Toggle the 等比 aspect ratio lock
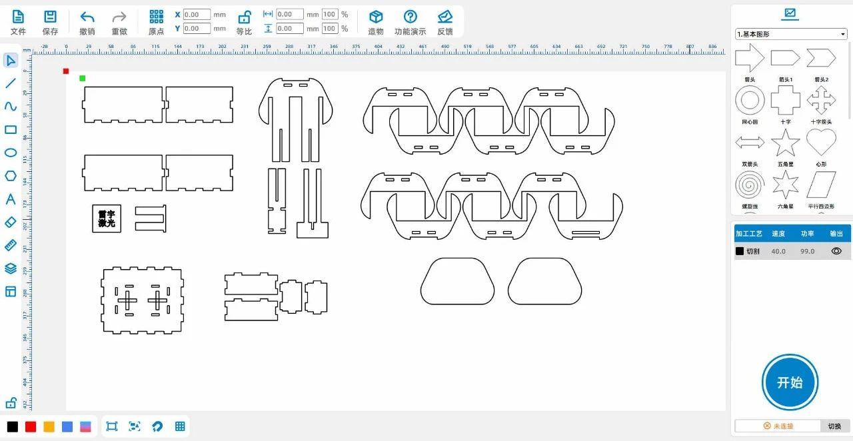853x441 pixels. coord(245,18)
